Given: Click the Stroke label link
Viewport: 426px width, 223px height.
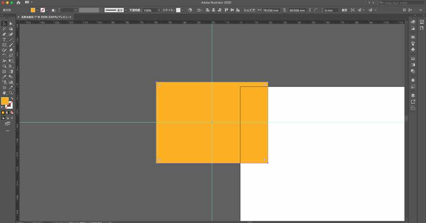Looking at the screenshot, I should (x=54, y=10).
